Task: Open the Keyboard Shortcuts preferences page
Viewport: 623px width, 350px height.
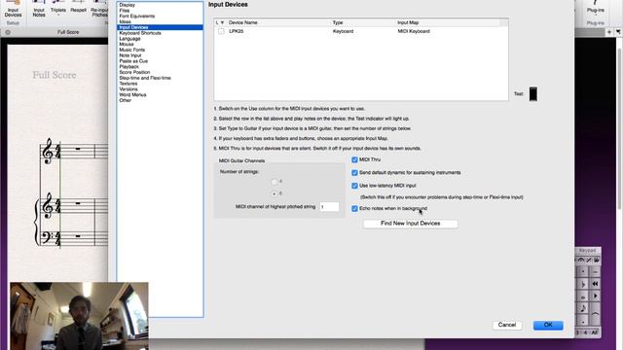Action: tap(140, 33)
